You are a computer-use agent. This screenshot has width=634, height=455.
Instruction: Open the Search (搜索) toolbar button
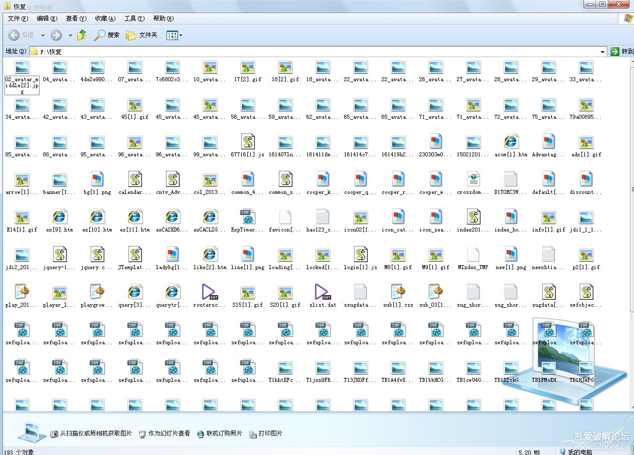107,35
